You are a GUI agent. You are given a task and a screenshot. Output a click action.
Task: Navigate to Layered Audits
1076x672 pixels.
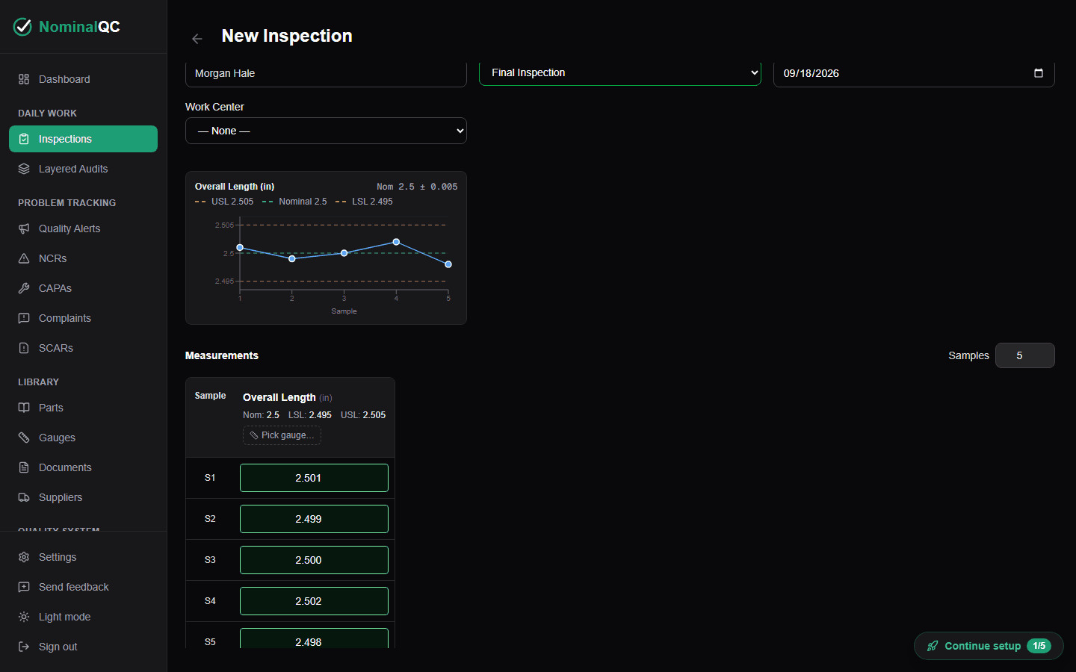click(x=83, y=169)
